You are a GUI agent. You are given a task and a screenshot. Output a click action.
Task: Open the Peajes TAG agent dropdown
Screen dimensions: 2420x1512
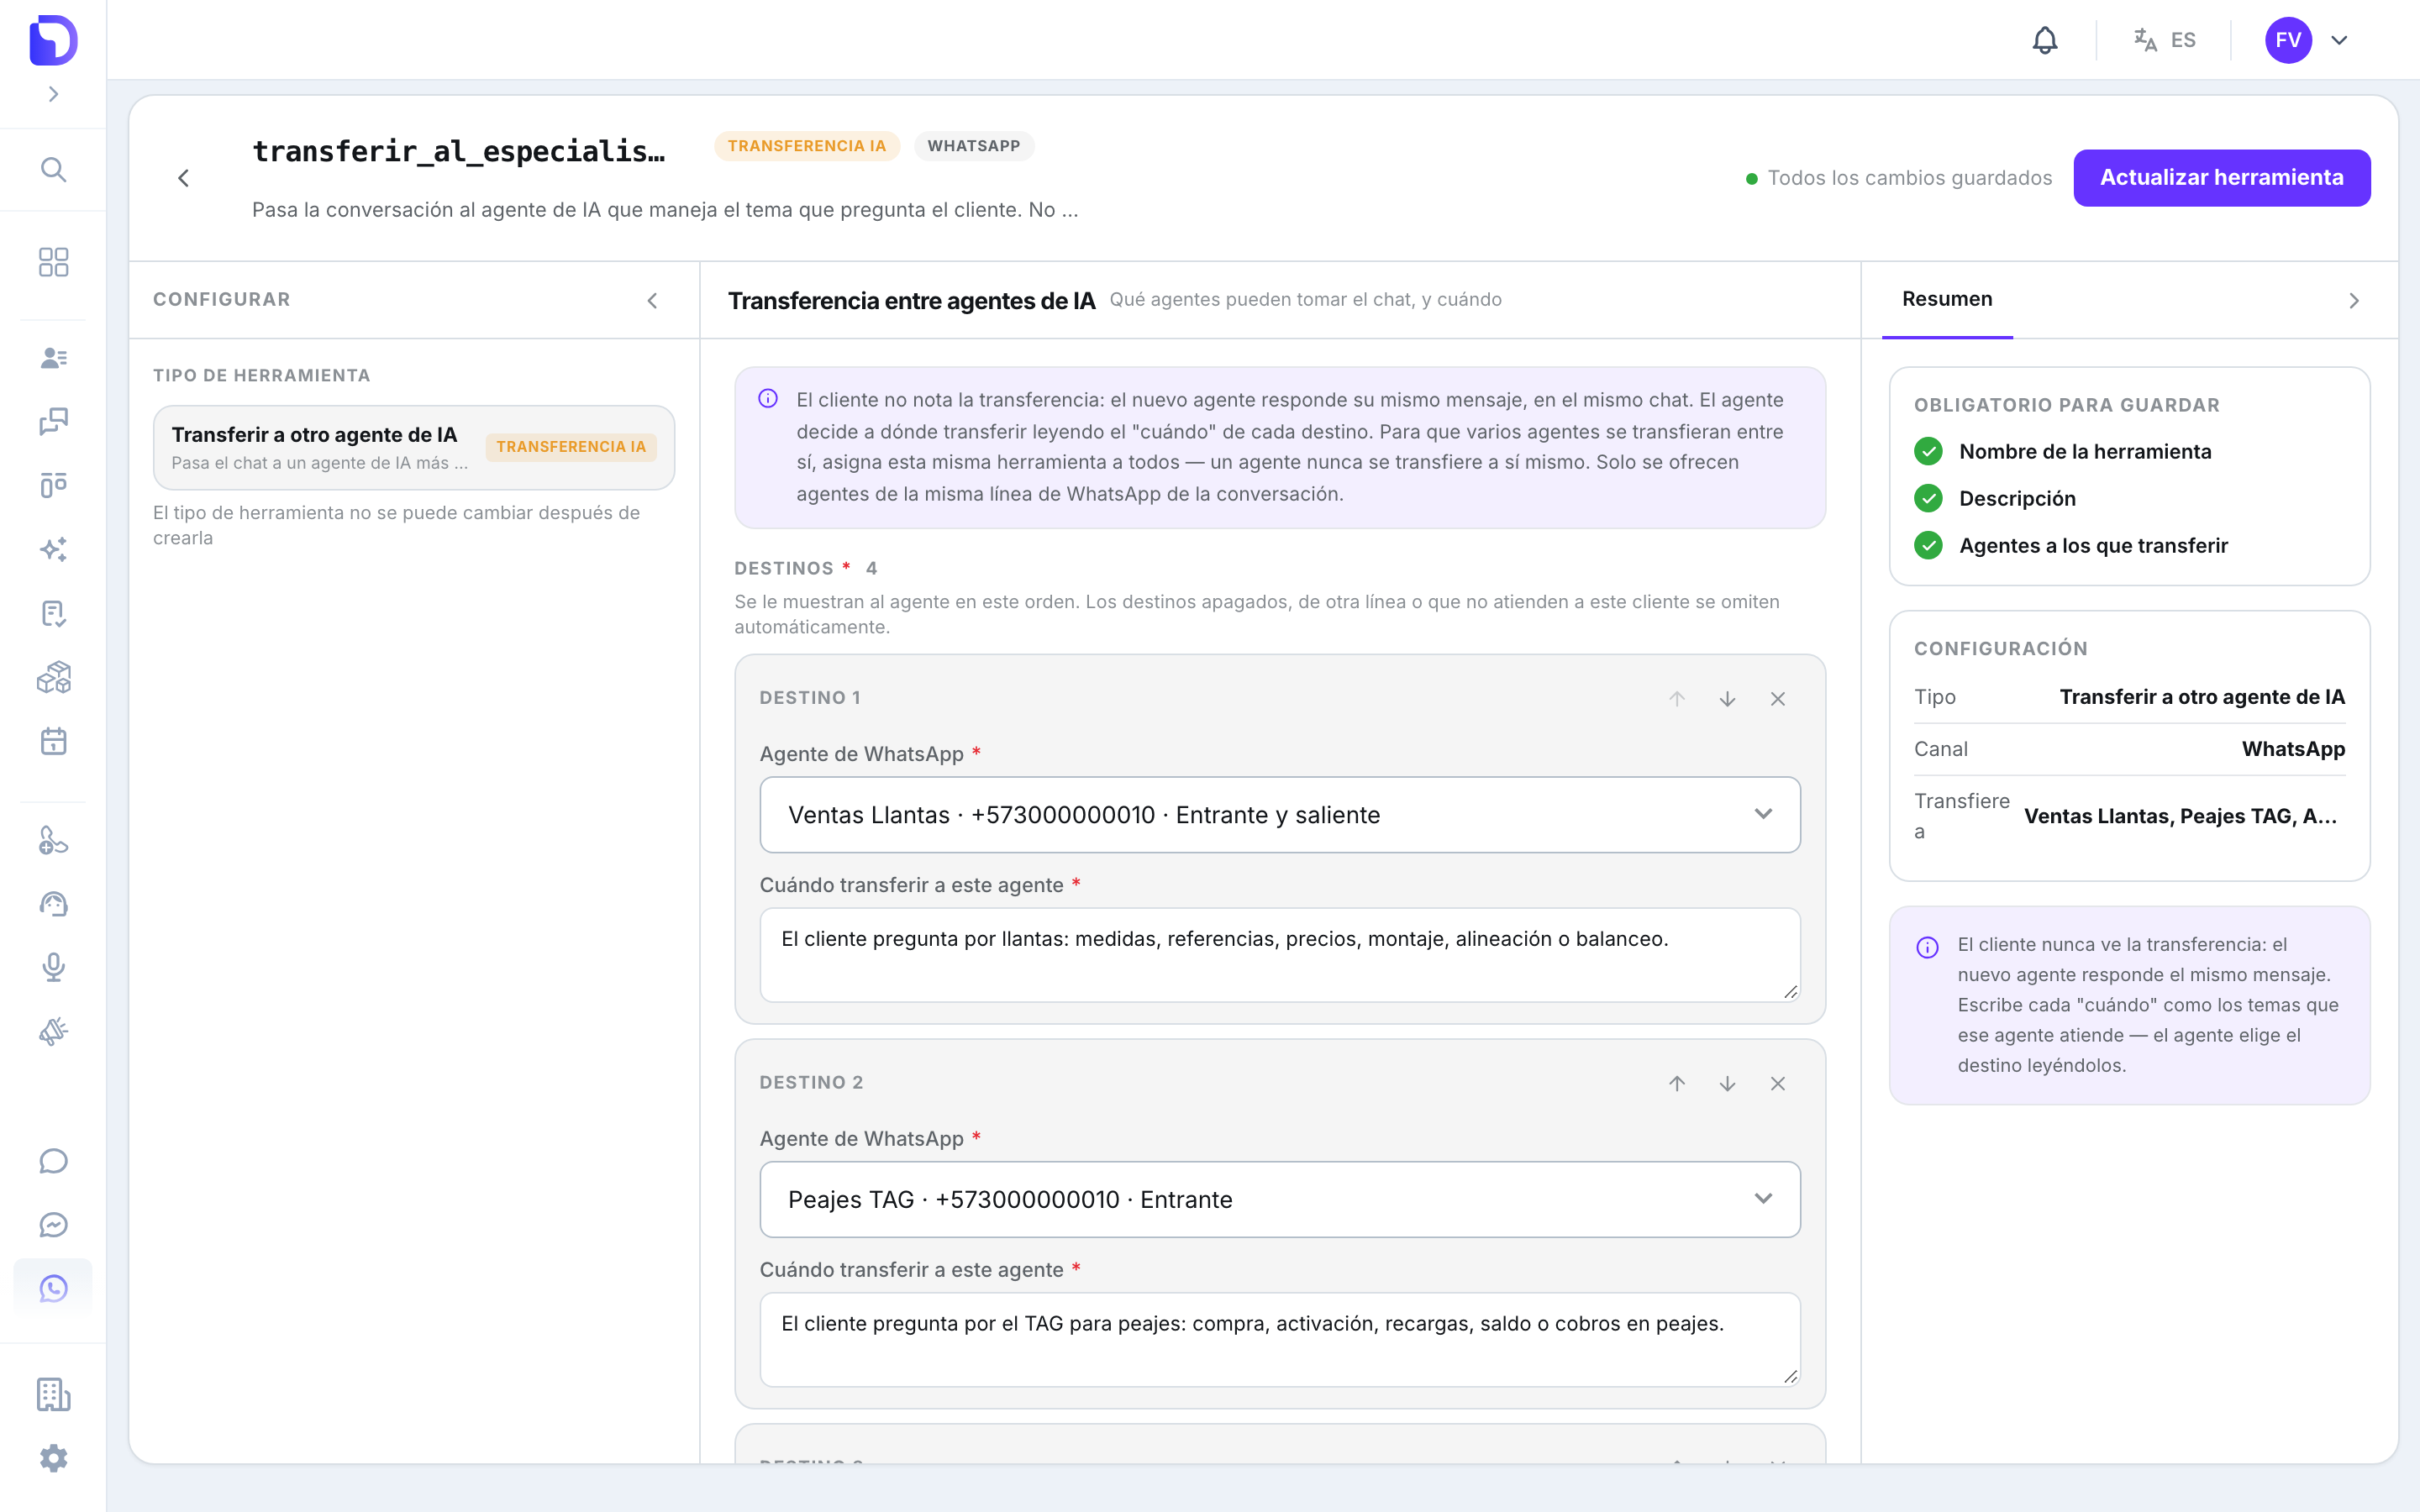coord(1280,1199)
